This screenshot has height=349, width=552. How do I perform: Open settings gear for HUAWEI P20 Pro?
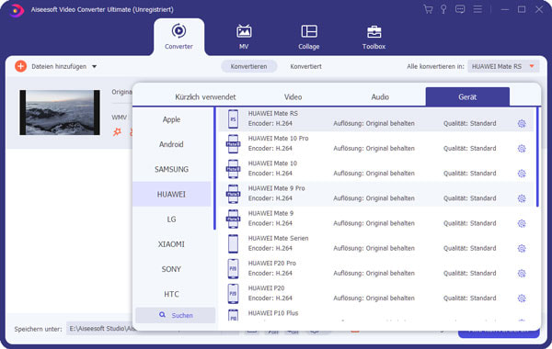tap(522, 274)
